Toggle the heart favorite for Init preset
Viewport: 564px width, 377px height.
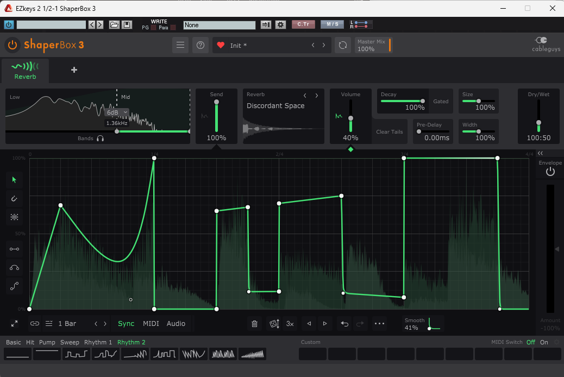[221, 45]
